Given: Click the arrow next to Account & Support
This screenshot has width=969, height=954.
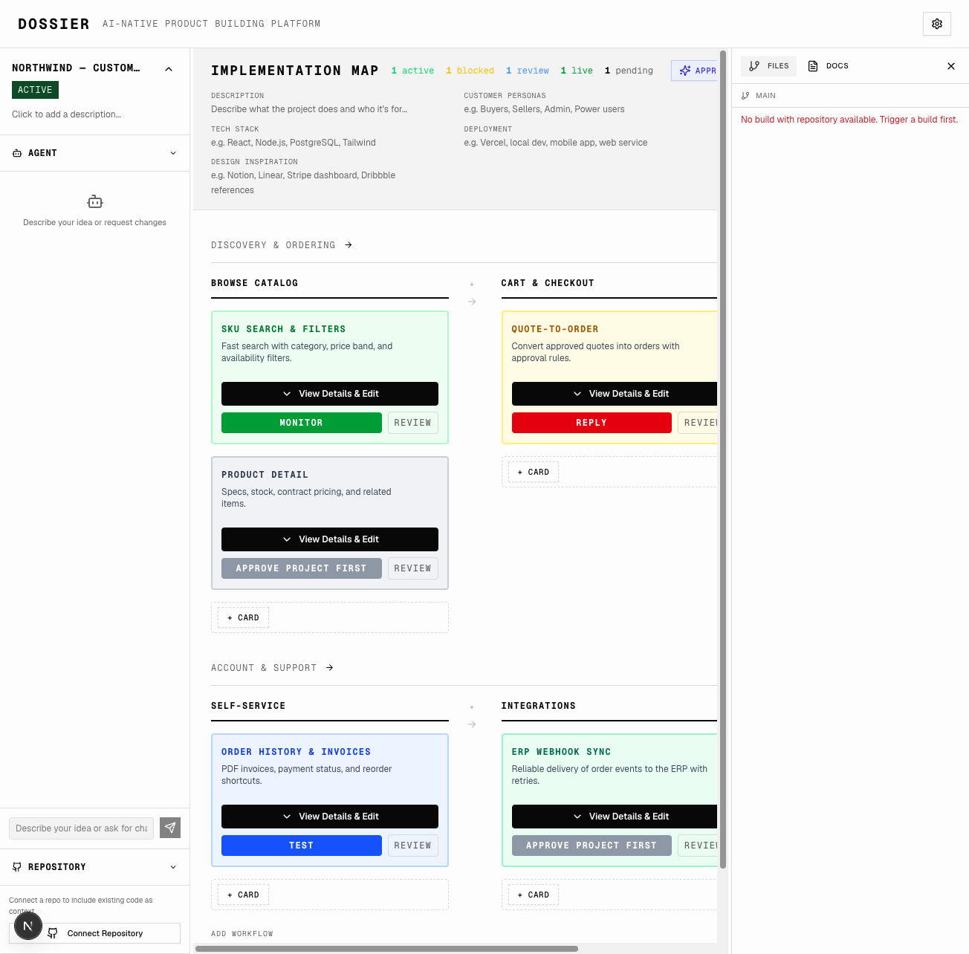Looking at the screenshot, I should (329, 668).
